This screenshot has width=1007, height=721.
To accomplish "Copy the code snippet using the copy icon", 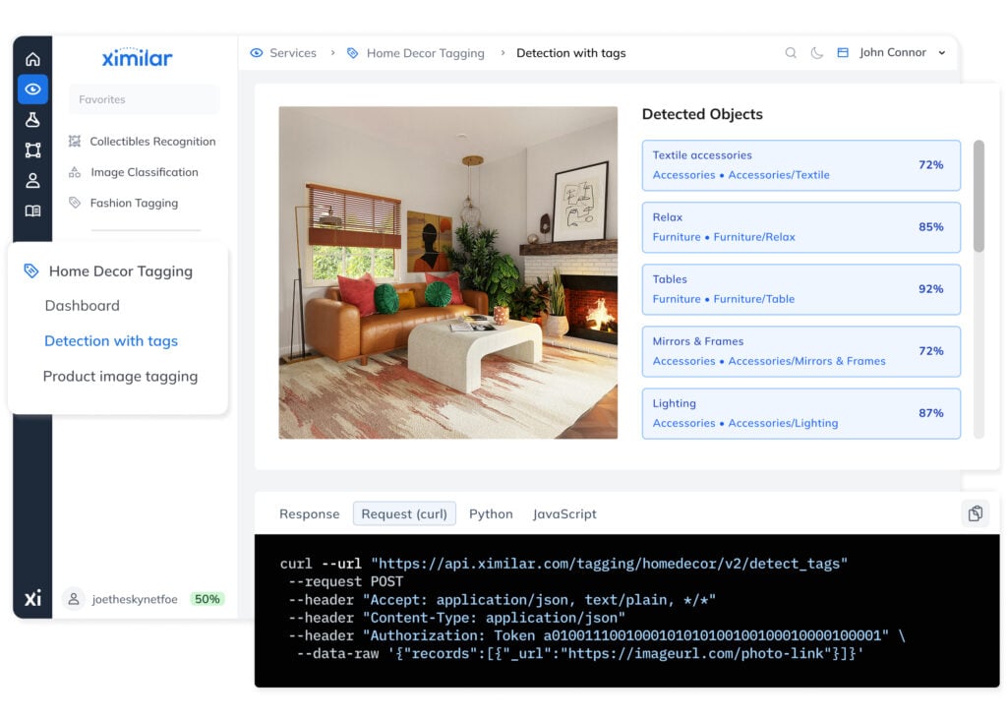I will [x=975, y=513].
